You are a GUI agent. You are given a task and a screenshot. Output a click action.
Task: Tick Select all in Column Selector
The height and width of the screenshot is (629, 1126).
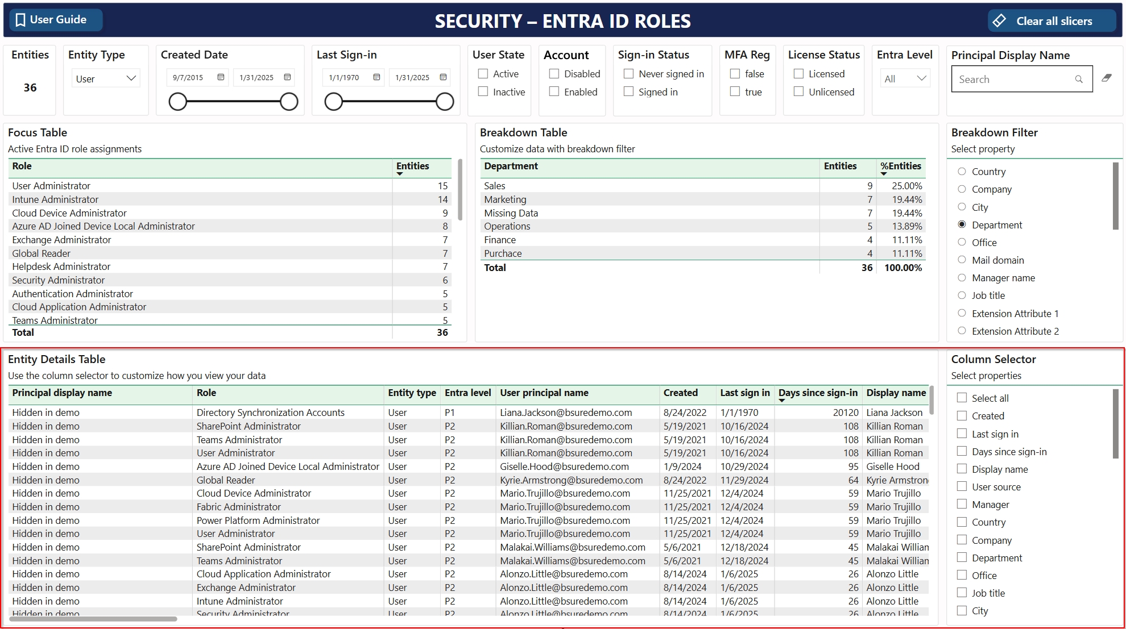click(962, 398)
